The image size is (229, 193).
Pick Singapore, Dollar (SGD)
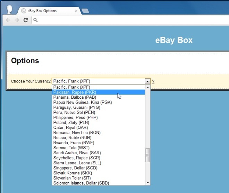tap(99, 168)
